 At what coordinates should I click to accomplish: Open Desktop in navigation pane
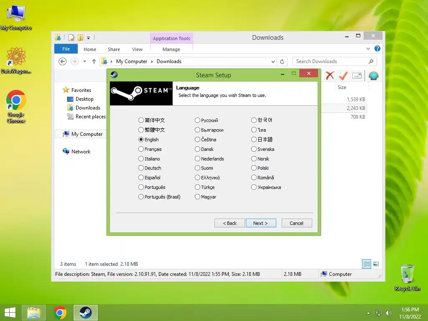84,99
